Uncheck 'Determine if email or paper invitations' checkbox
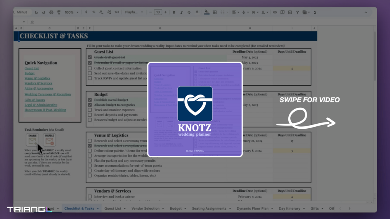The width and height of the screenshot is (390, 219). click(90, 63)
